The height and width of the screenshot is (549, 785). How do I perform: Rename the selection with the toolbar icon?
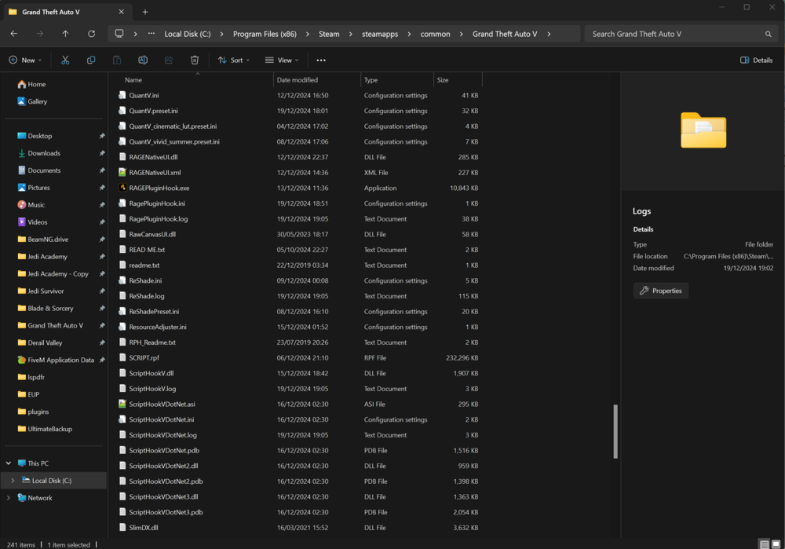143,60
